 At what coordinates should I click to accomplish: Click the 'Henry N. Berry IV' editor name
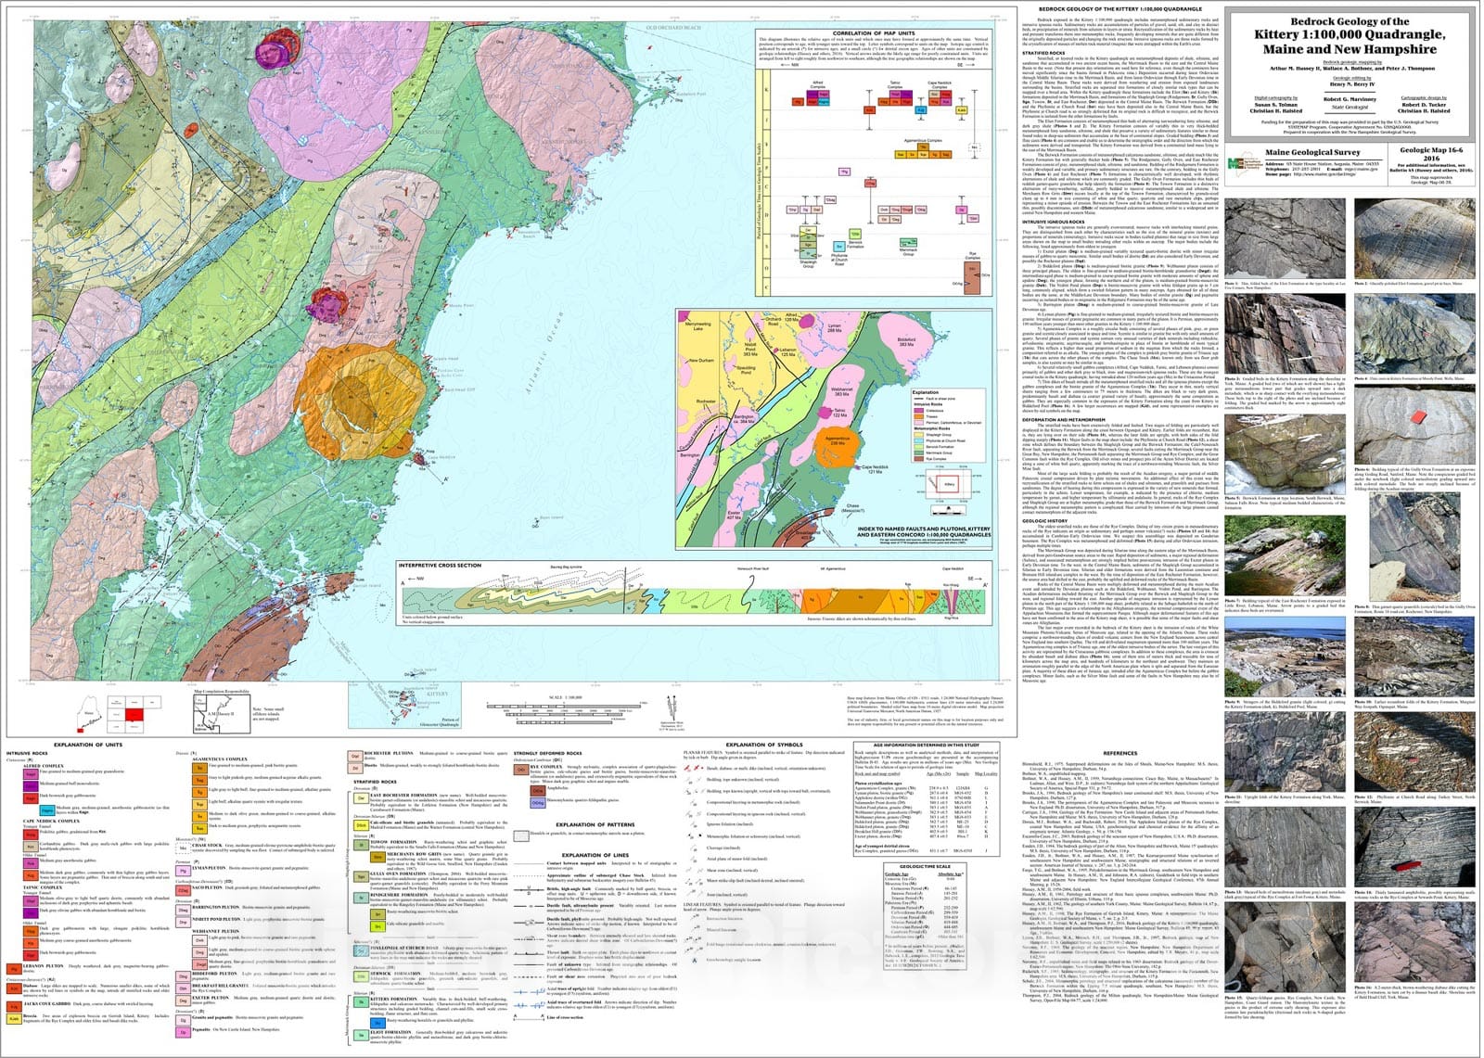pyautogui.click(x=1352, y=84)
